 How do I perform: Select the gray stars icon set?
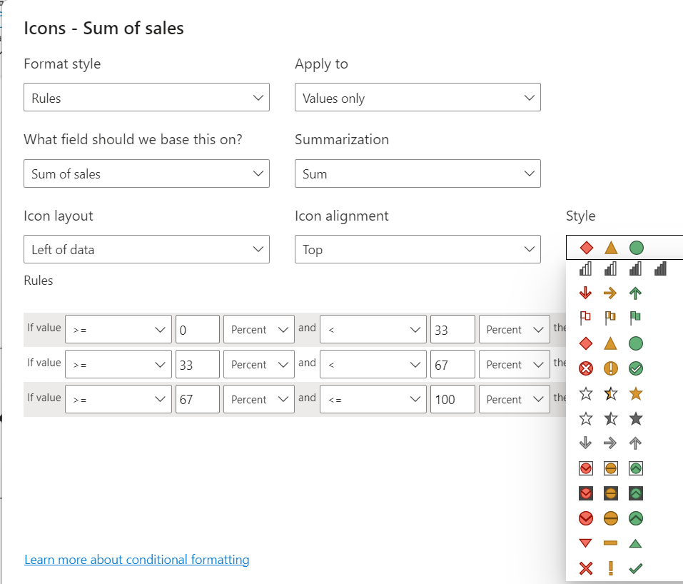[x=611, y=418]
